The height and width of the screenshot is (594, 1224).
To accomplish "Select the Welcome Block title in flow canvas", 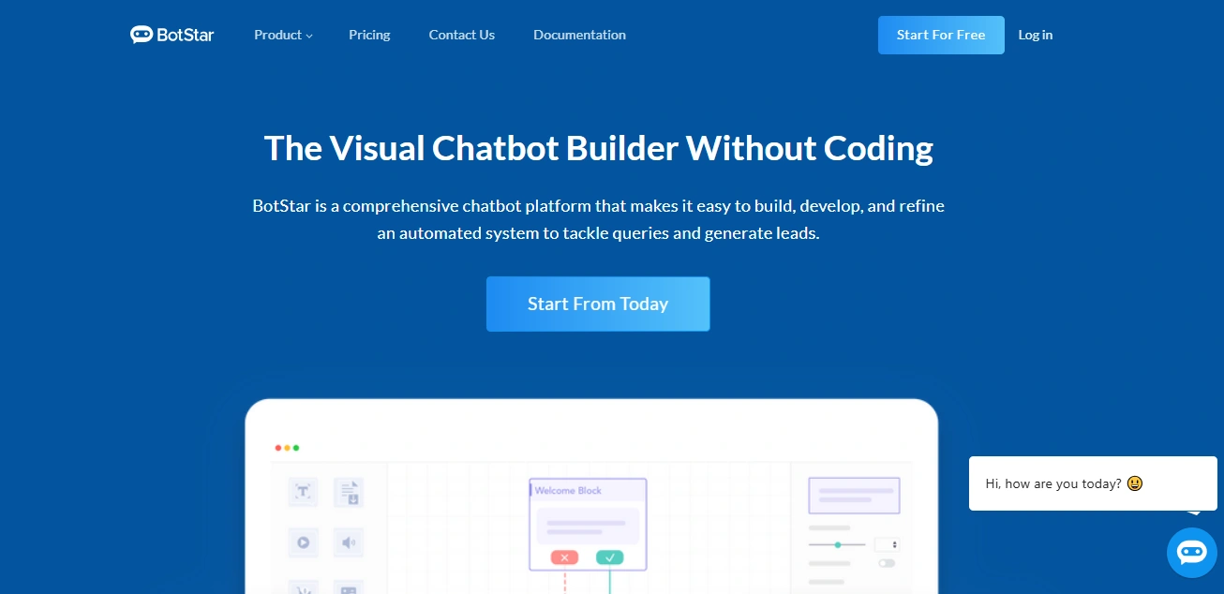I will click(x=568, y=490).
